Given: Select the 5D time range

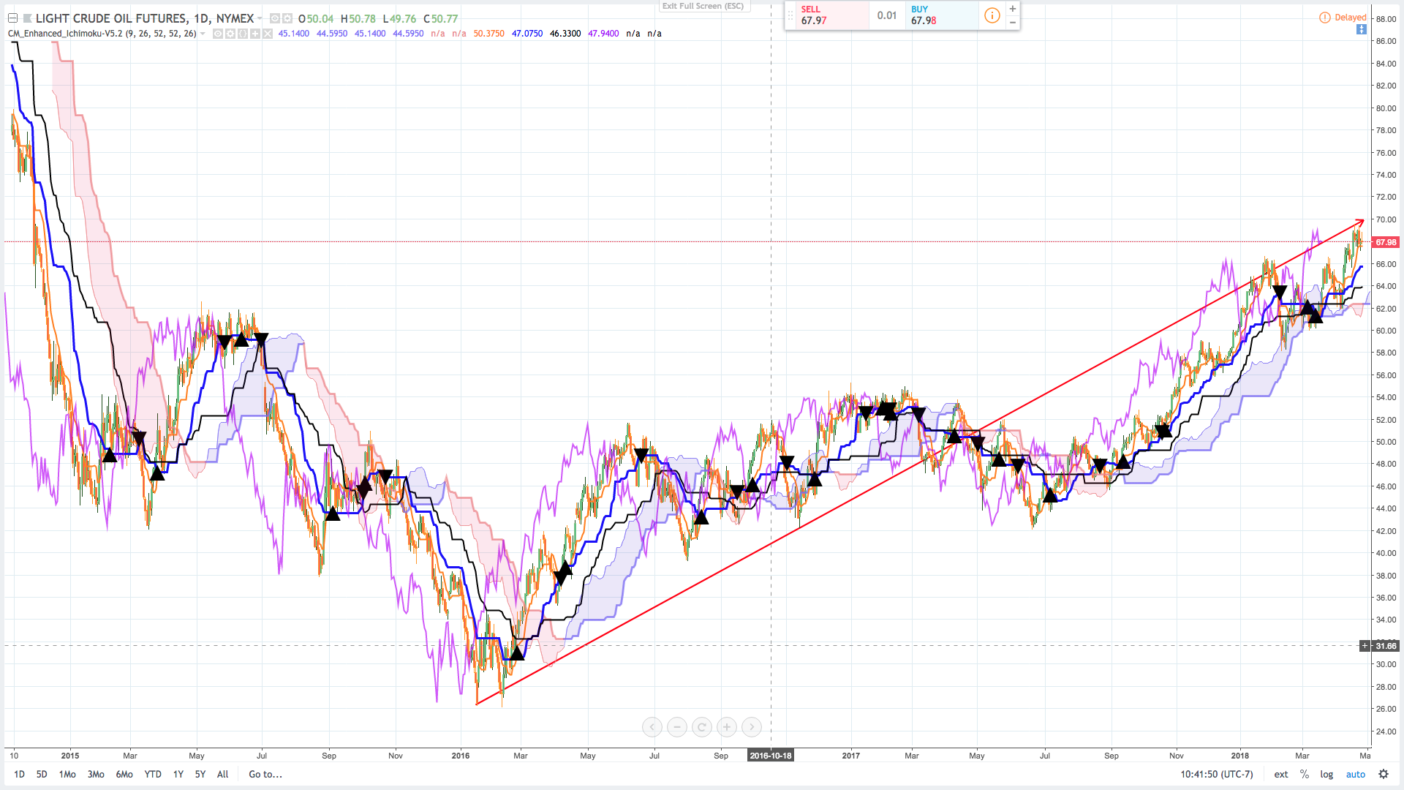Looking at the screenshot, I should click(42, 774).
